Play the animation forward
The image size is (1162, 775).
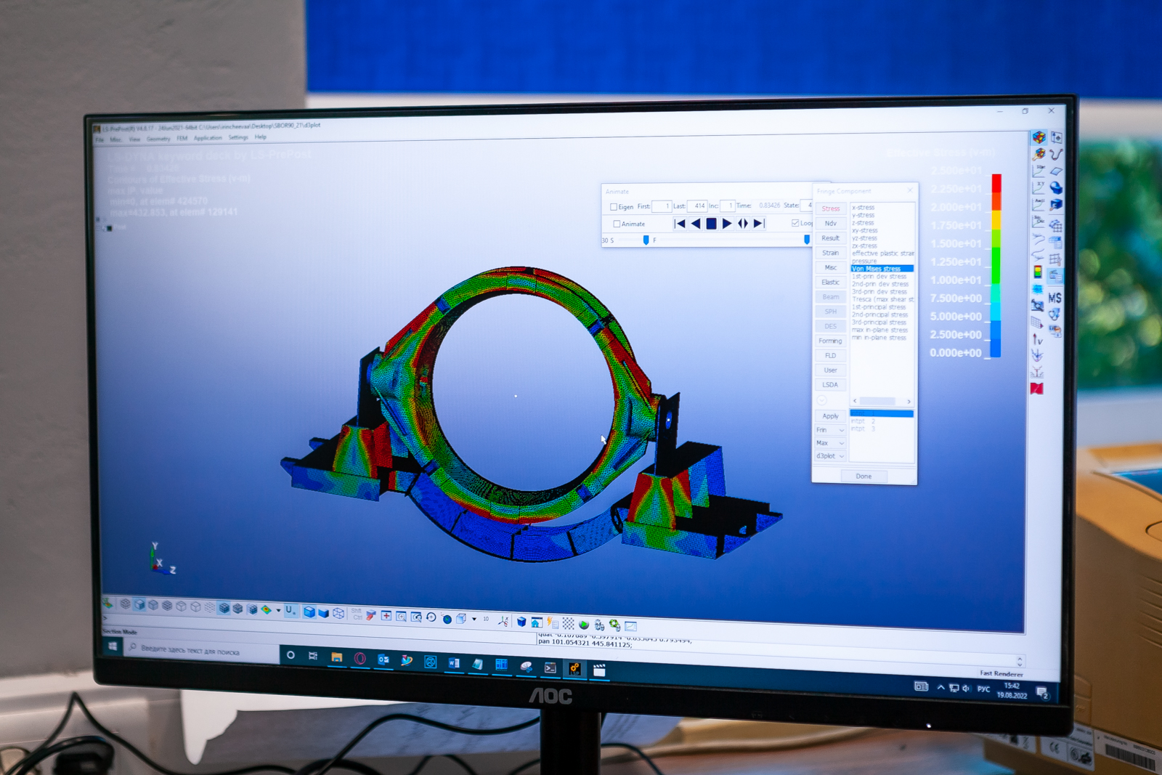[x=727, y=224]
